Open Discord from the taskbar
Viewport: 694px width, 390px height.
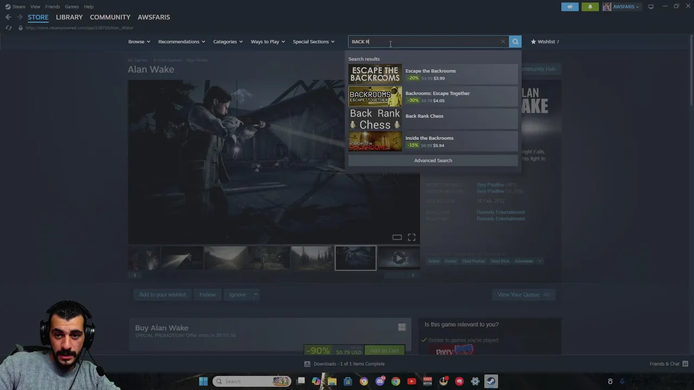coord(380,381)
